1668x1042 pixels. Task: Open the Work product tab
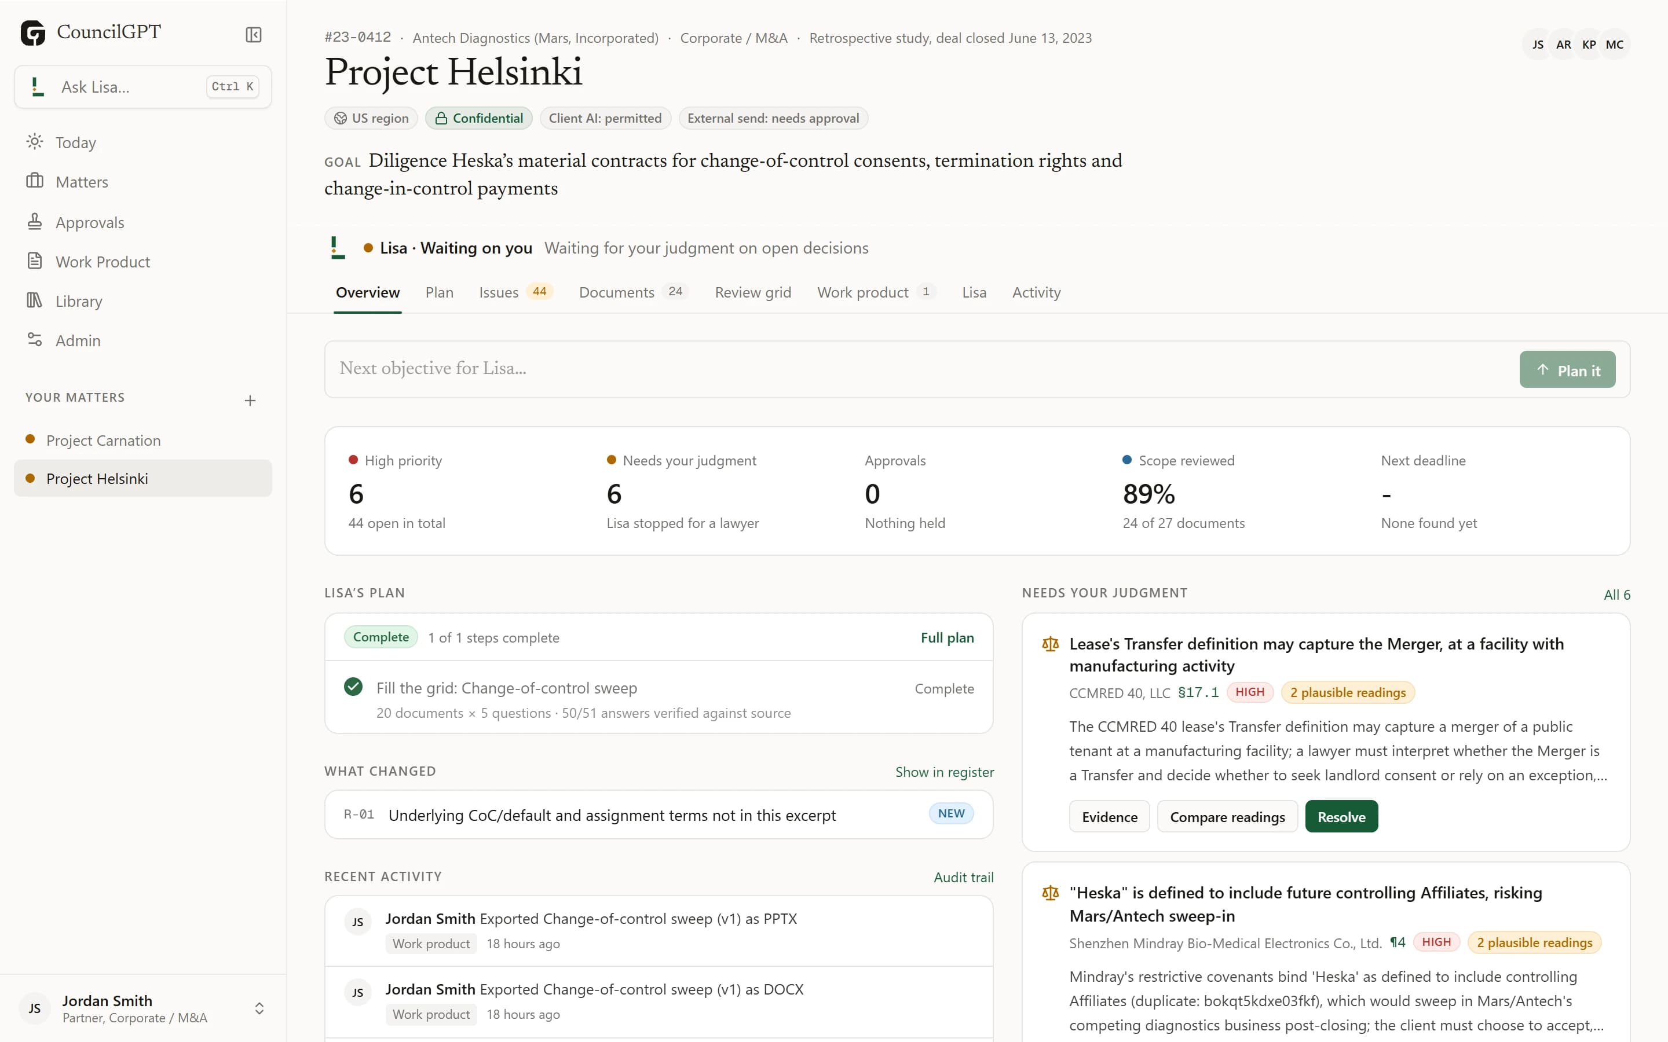(x=876, y=292)
